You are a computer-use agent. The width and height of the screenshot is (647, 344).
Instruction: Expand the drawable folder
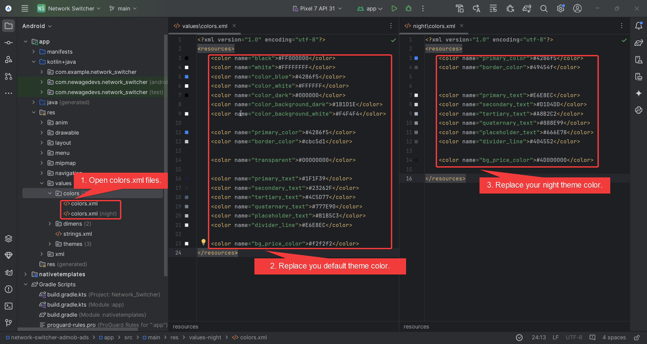pos(42,133)
